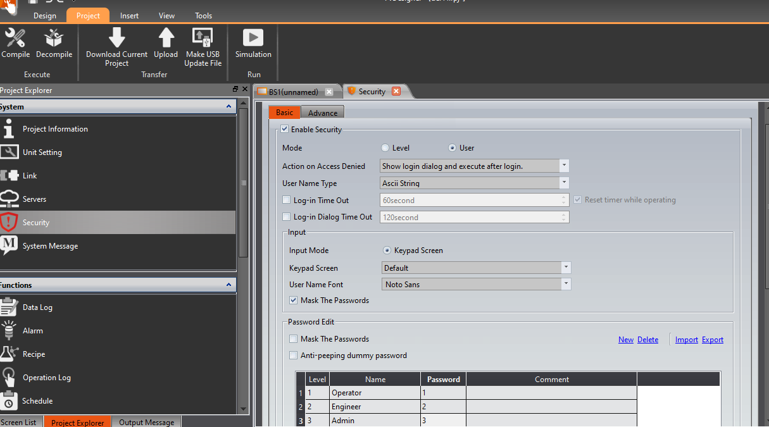Click the Operator password cell in the table
Viewport: 769px width, 427px height.
pyautogui.click(x=443, y=393)
